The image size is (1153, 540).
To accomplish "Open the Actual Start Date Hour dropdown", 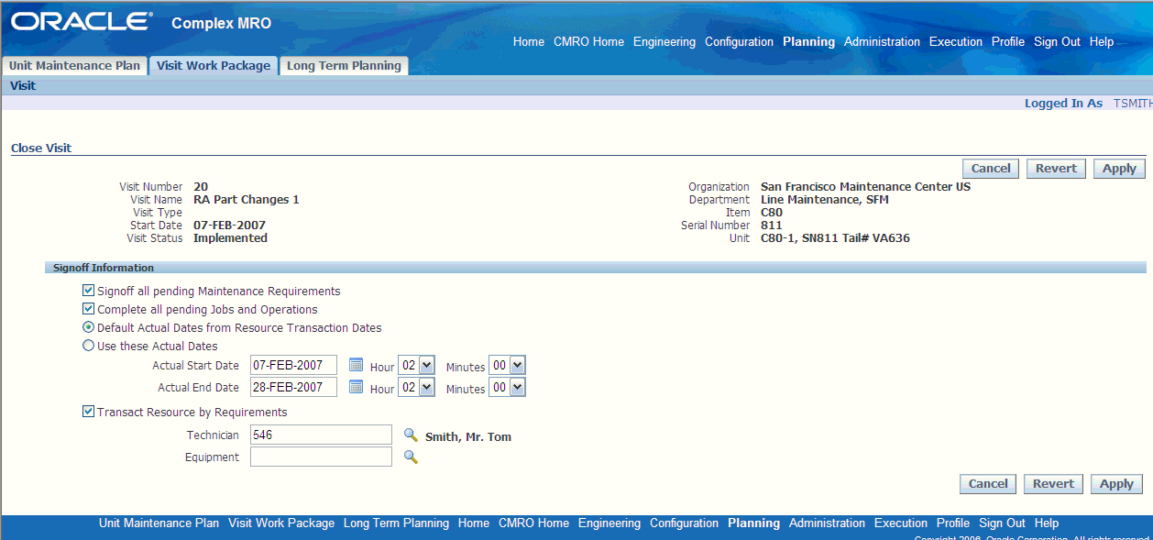I will [416, 366].
